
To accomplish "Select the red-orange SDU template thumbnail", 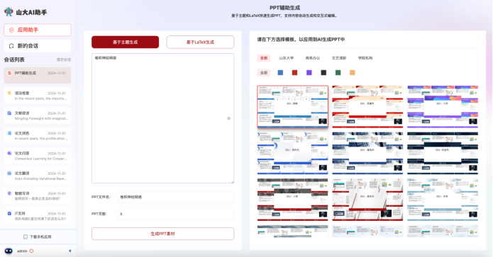I will click(367, 107).
